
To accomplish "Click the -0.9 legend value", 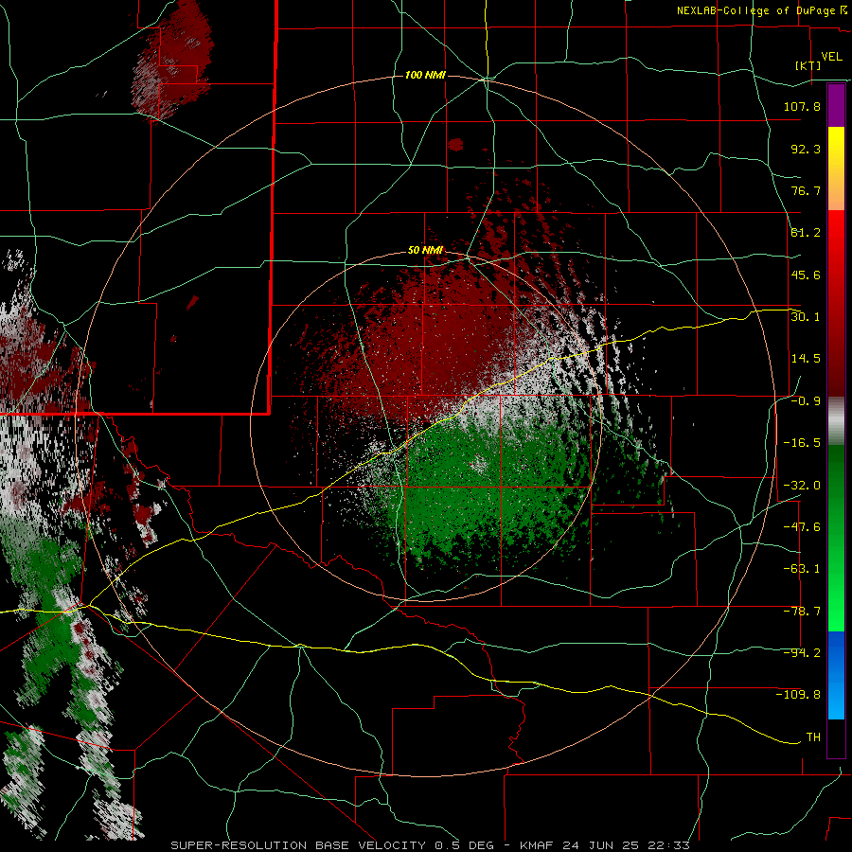I will [x=806, y=401].
